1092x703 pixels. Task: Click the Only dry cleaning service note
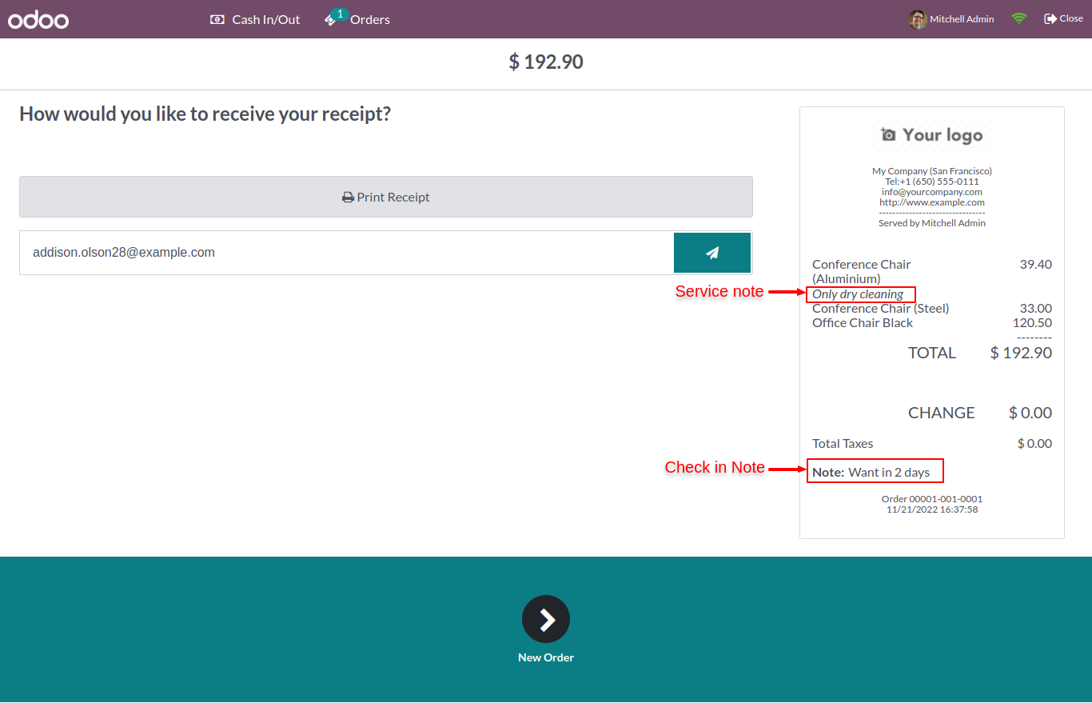point(858,294)
